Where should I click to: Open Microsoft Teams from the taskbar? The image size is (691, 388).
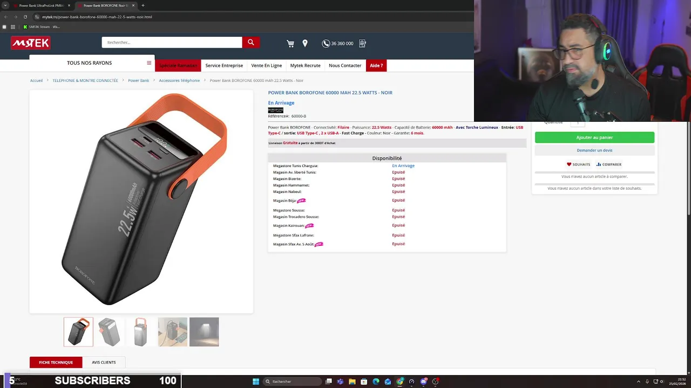[x=340, y=382]
